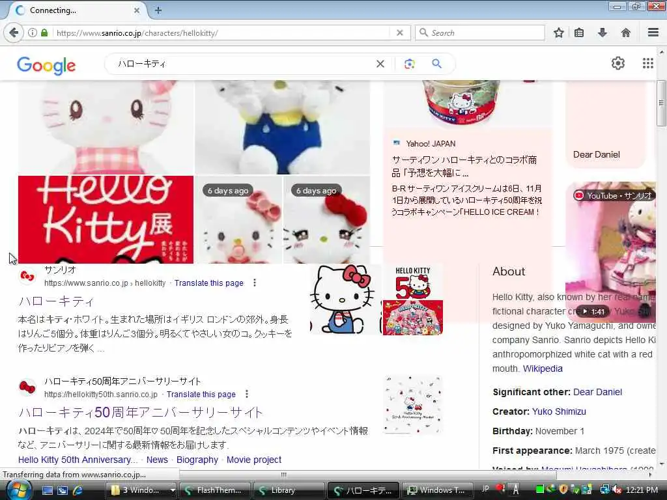The width and height of the screenshot is (667, 500).
Task: Translate the hellokitty50th result page
Action: pos(201,394)
